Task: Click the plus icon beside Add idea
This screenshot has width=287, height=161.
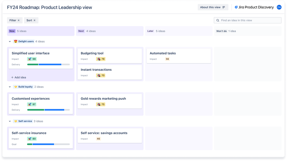Action: click(12, 77)
